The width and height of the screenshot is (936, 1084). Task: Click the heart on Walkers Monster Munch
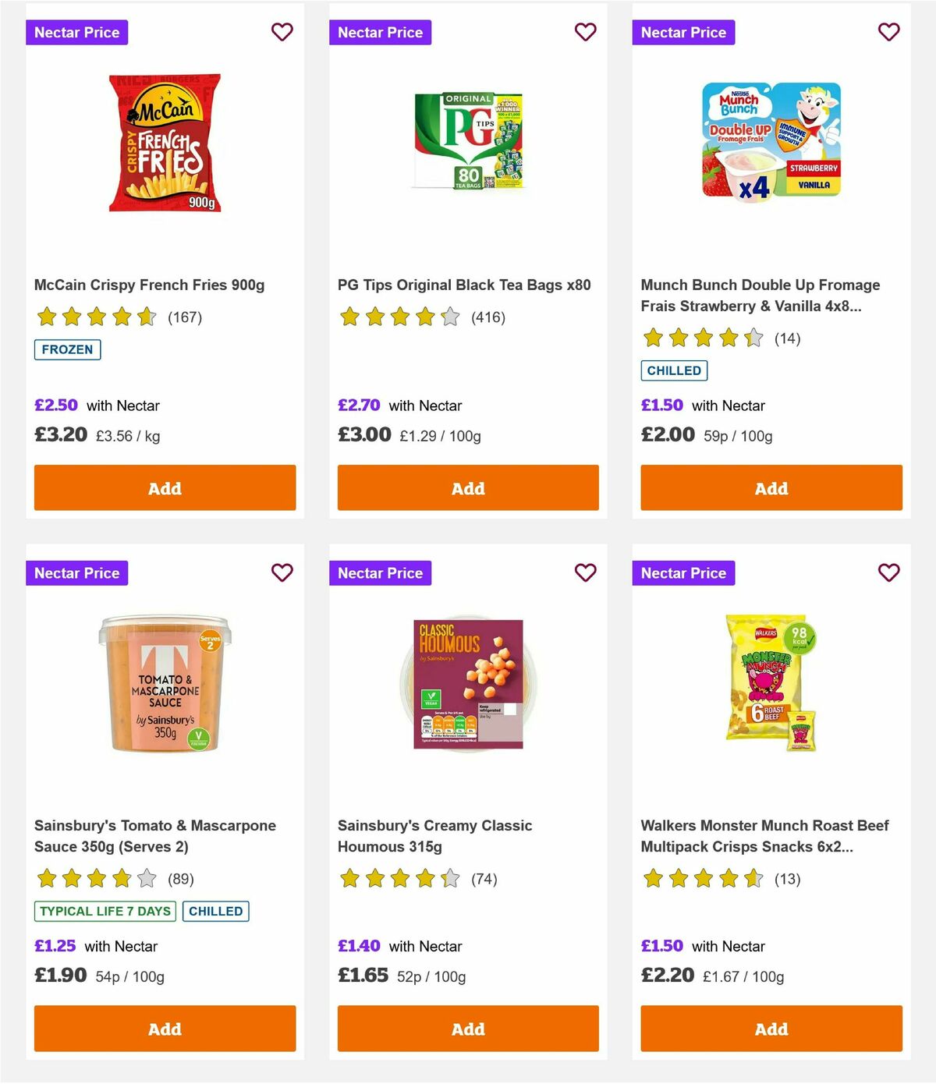click(888, 572)
